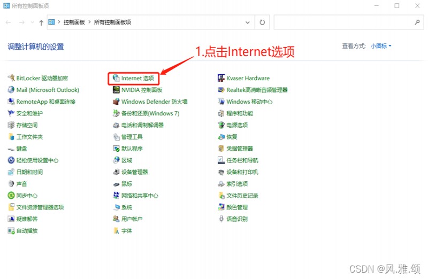Click the control panel icon in address bar
This screenshot has width=428, height=279.
click(x=51, y=22)
